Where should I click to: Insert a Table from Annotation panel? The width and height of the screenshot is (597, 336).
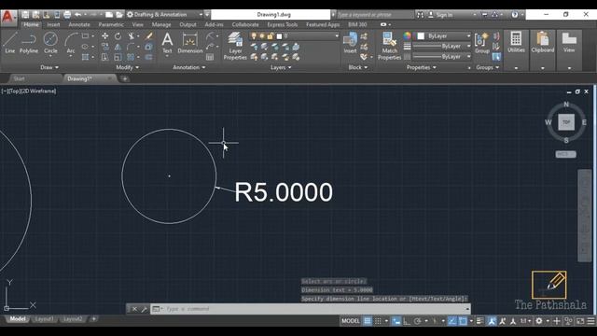[x=210, y=57]
